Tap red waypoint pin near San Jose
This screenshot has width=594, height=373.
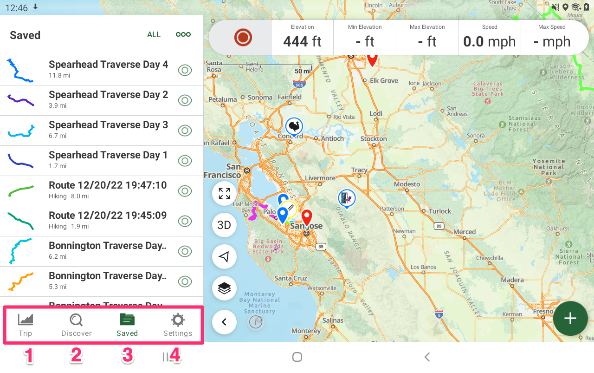pyautogui.click(x=307, y=218)
